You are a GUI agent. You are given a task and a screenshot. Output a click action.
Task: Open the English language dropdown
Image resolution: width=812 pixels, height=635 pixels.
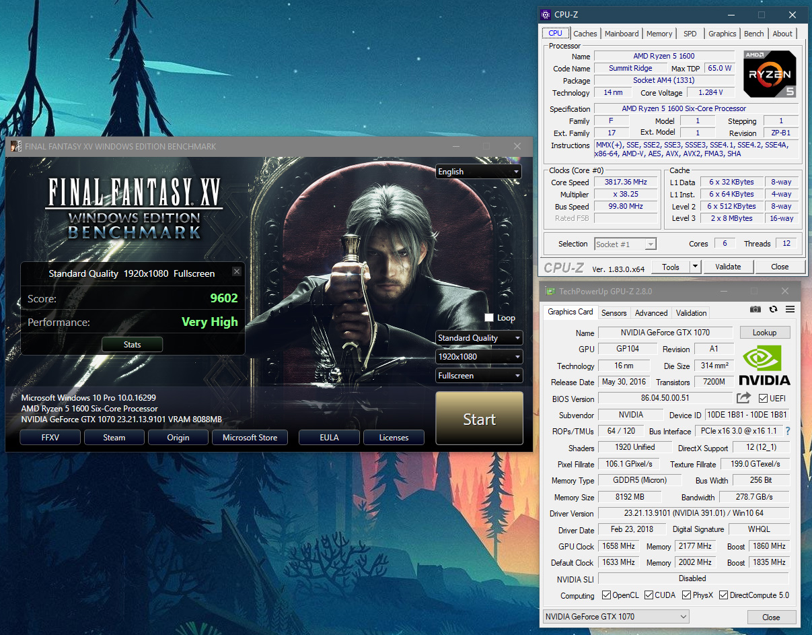479,172
